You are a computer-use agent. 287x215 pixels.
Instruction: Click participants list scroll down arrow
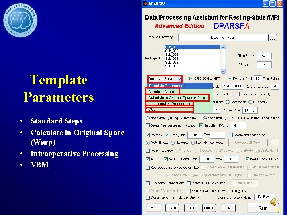pos(223,71)
